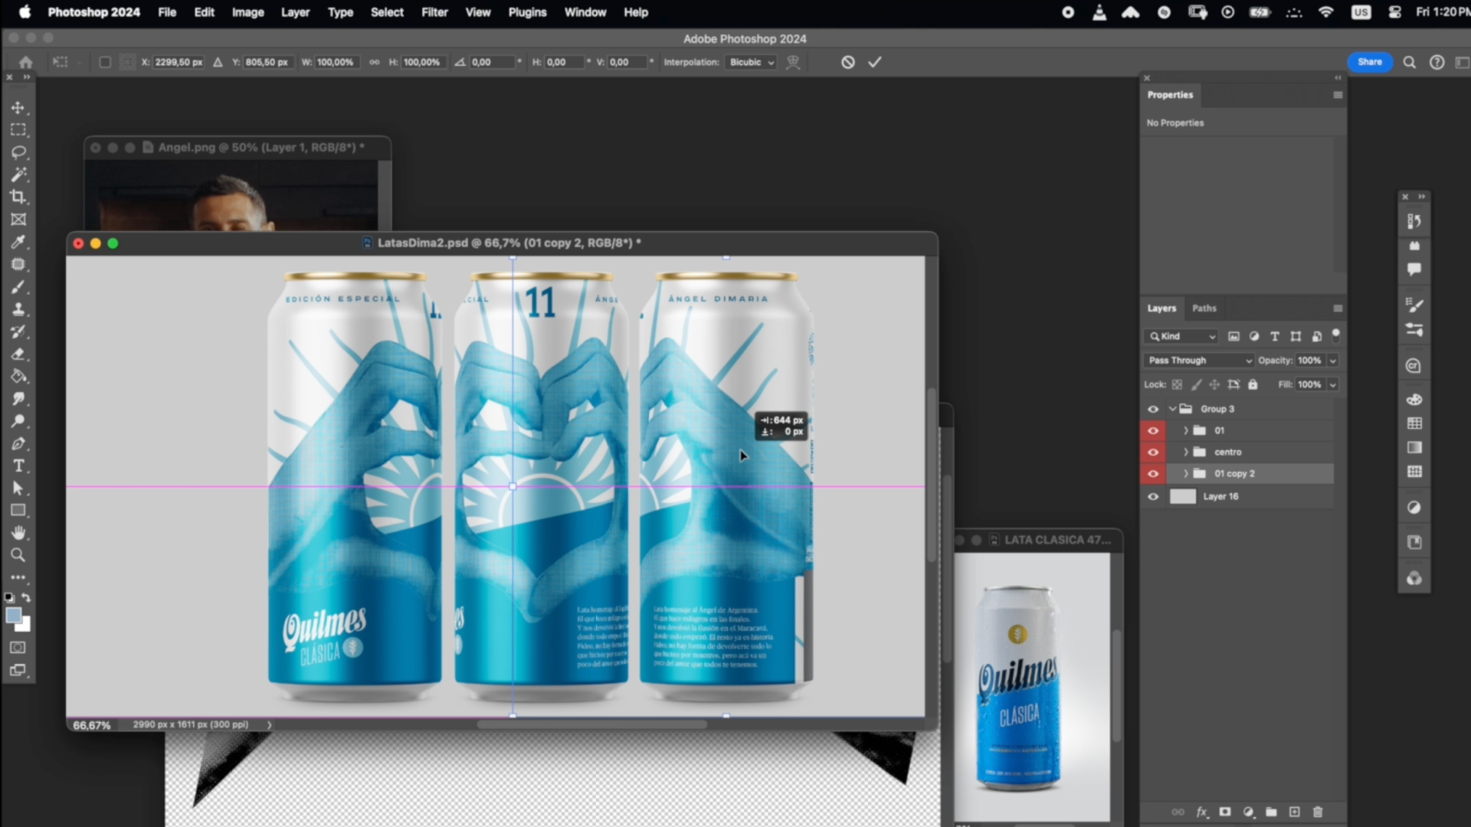
Task: Open the Pass Through blend mode dropdown
Action: [1199, 360]
